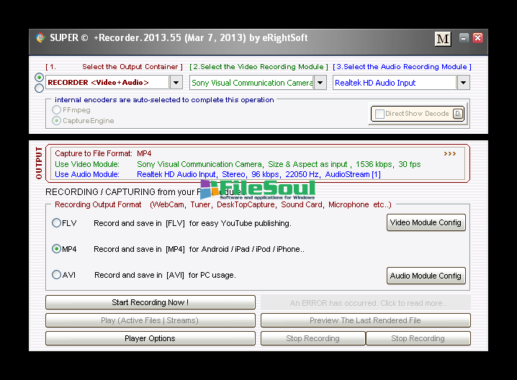This screenshot has width=517, height=380.
Task: Minimize the SUPER recorder window
Action: pyautogui.click(x=464, y=38)
